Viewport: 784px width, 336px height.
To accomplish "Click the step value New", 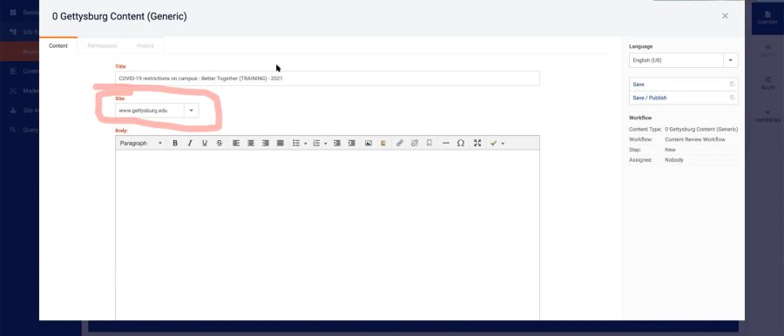I will (x=670, y=150).
